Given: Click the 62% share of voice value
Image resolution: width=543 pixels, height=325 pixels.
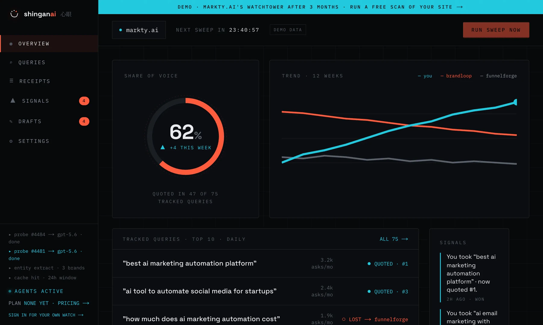Looking at the screenshot, I should (x=186, y=132).
